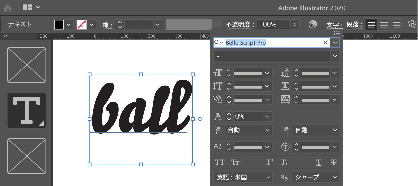This screenshot has width=418, height=186.
Task: Open the シャープ anti-aliasing dropdown
Action: 315,177
